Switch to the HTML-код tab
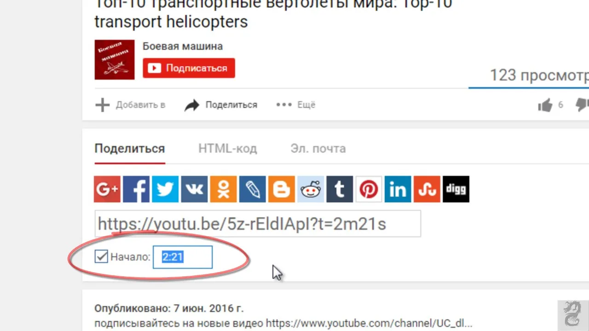Image resolution: width=589 pixels, height=331 pixels. coord(228,148)
